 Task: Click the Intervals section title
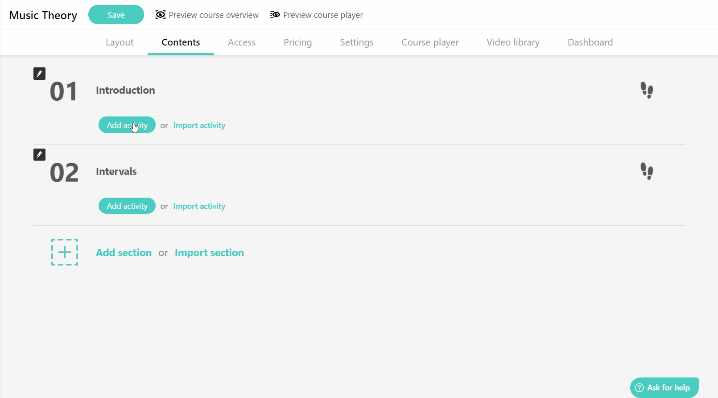coord(116,171)
